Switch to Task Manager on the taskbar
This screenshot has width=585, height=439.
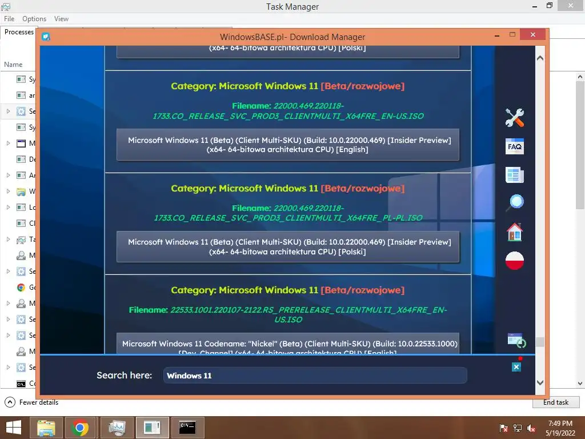[x=117, y=428]
